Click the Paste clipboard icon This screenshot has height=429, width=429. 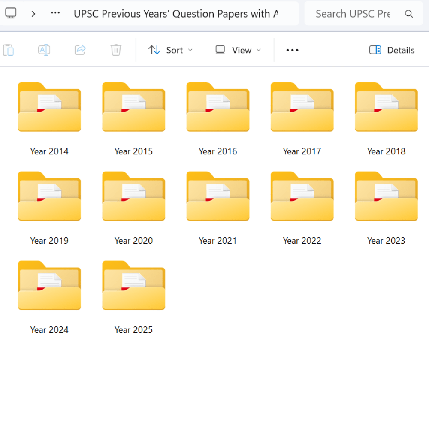pyautogui.click(x=8, y=50)
